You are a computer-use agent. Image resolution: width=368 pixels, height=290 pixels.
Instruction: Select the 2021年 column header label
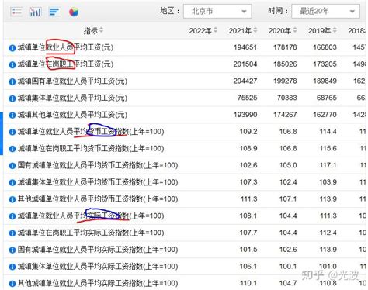240,31
